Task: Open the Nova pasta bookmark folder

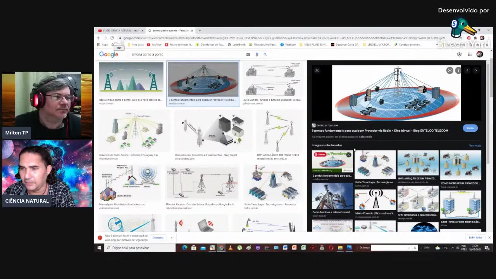Action: click(136, 45)
